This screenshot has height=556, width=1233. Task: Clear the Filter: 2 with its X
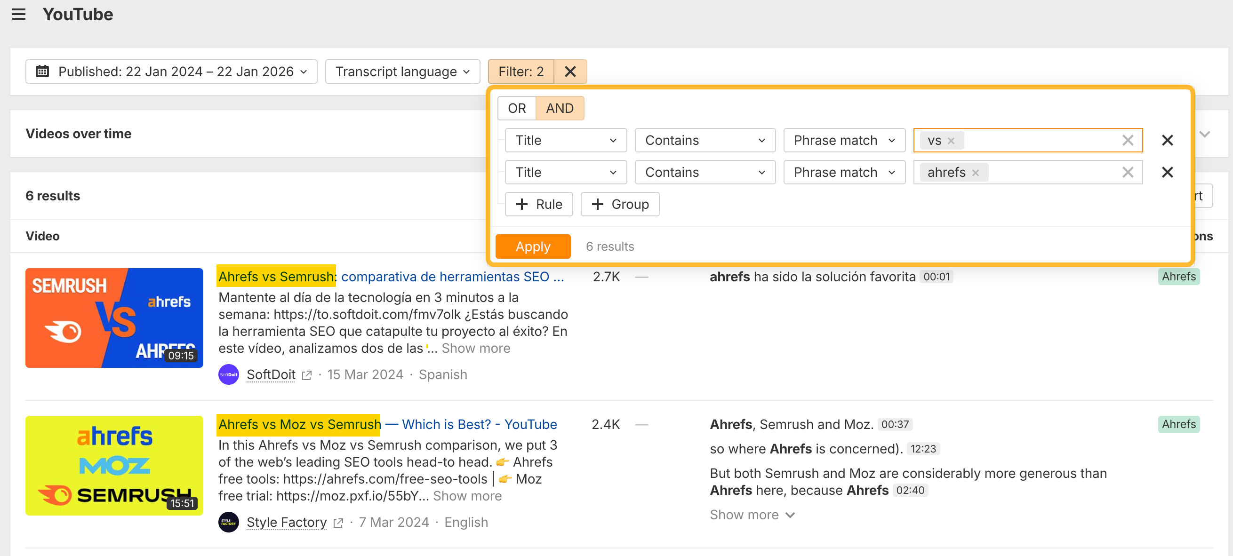(x=570, y=71)
